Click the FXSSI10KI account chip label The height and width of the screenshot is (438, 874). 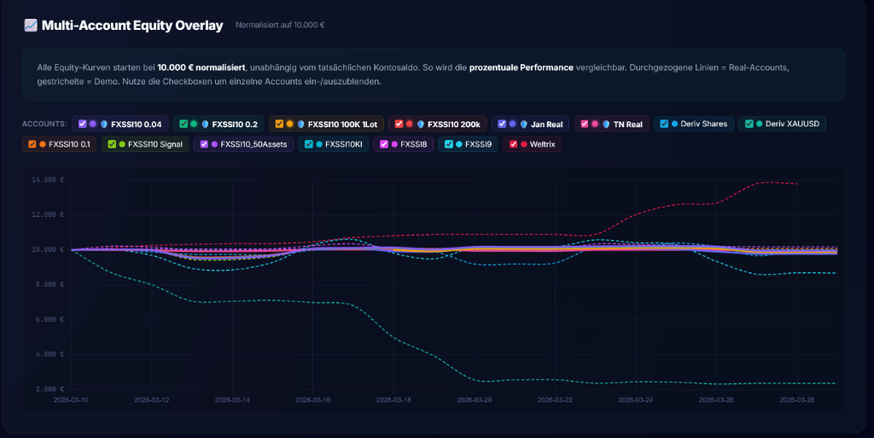(345, 144)
